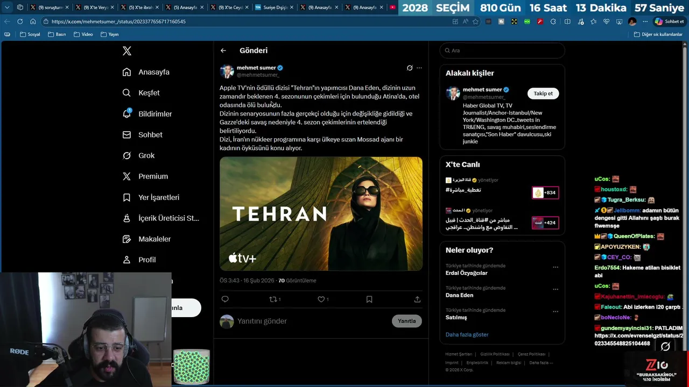Open Anasayfa in X sidebar
689x387 pixels.
pos(146,72)
